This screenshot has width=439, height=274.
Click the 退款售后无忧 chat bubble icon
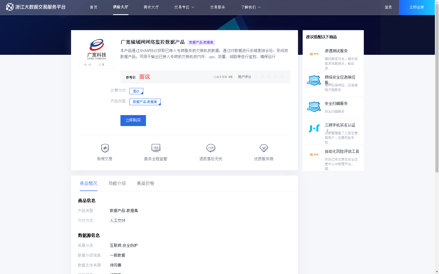(x=211, y=148)
